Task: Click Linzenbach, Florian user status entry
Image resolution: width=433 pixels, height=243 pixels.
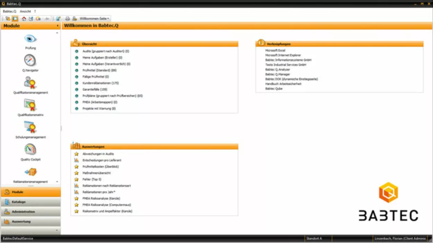Action: [400, 238]
